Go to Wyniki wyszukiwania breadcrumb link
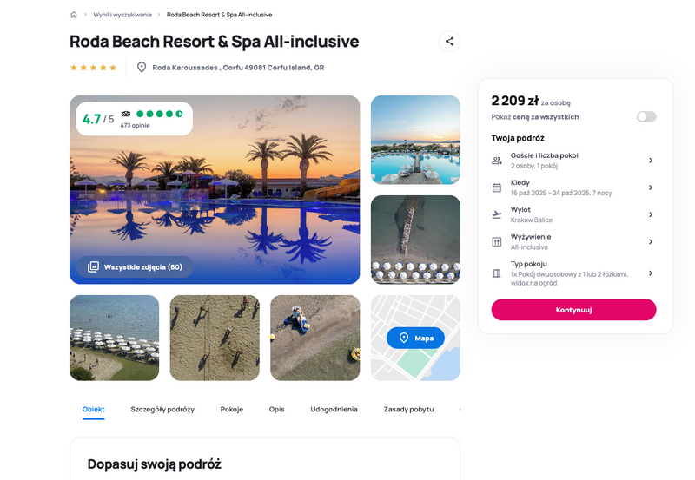Image resolution: width=695 pixels, height=480 pixels. 122,15
